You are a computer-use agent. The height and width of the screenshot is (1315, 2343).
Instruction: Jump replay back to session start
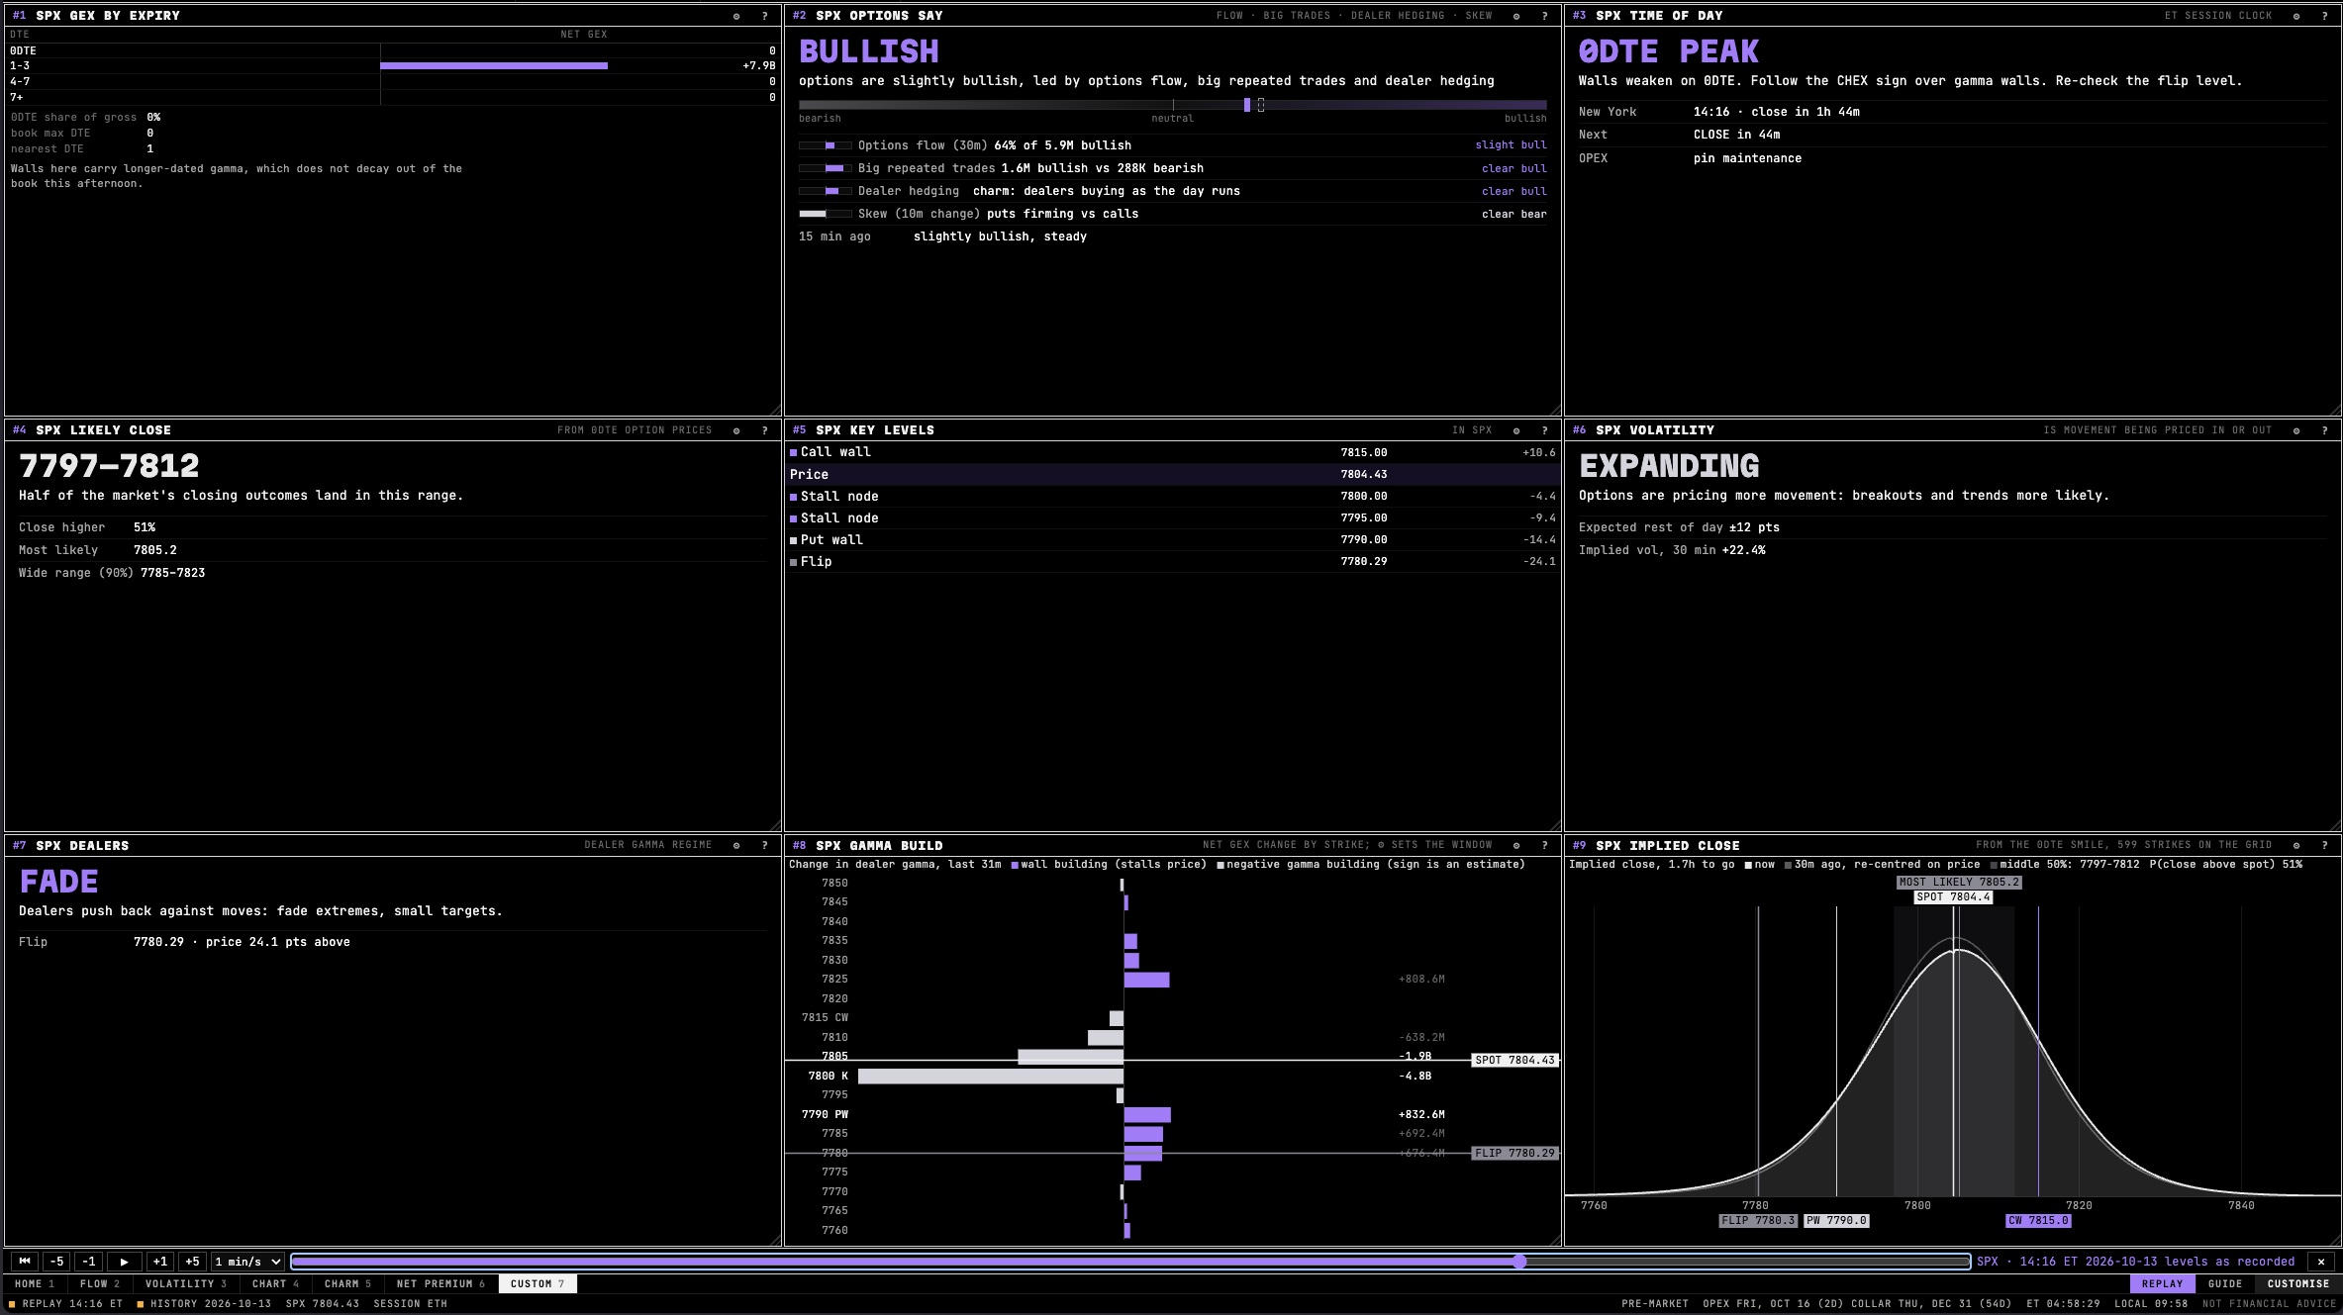click(x=25, y=1262)
